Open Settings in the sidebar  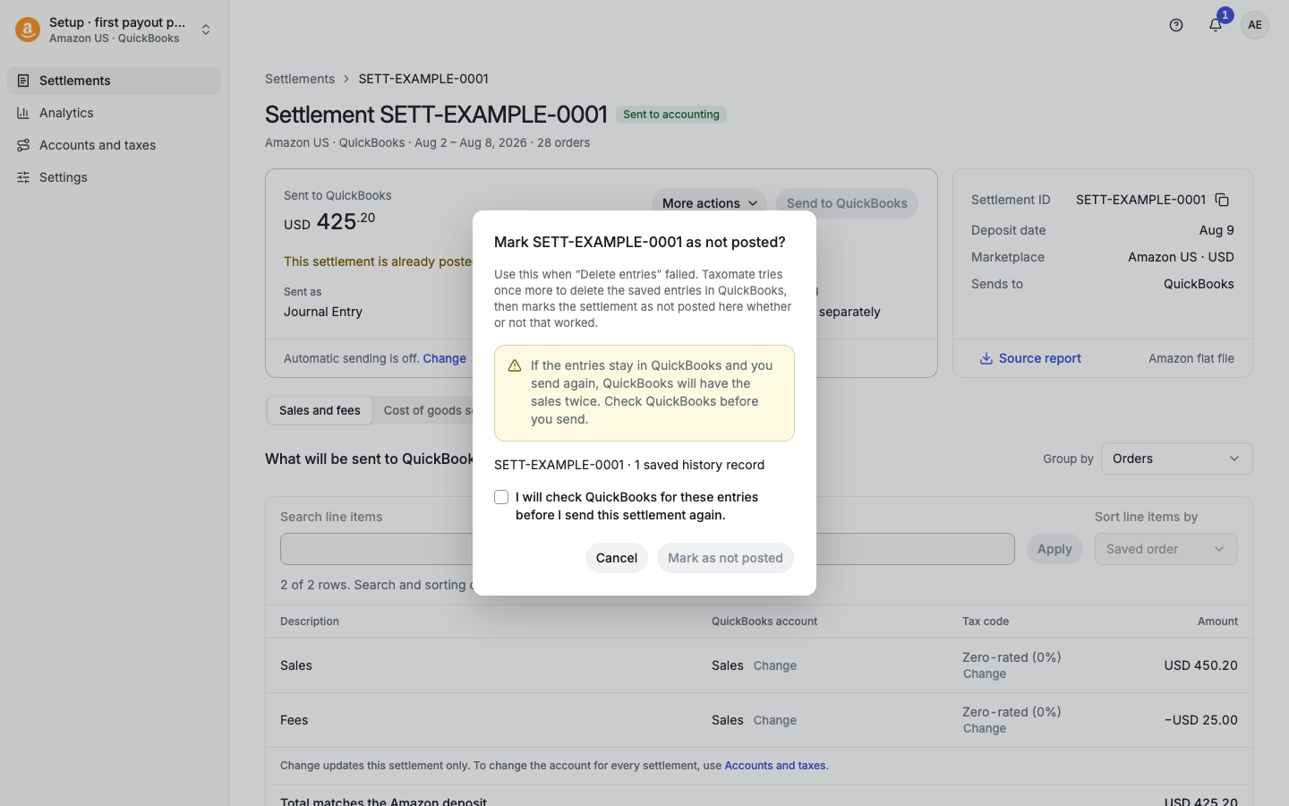tap(114, 177)
